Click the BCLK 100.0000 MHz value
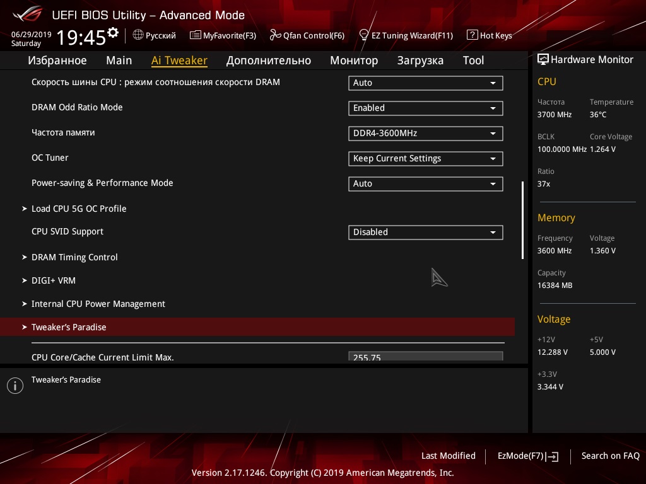The height and width of the screenshot is (484, 646). [x=562, y=149]
